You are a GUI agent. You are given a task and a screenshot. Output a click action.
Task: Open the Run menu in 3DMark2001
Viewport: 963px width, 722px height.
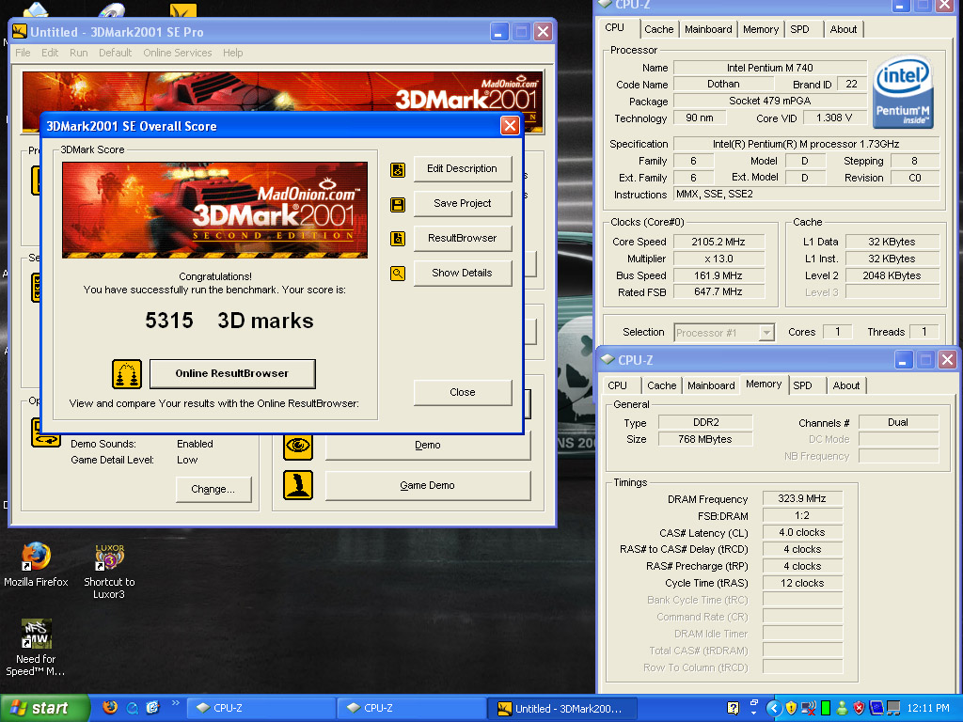78,53
